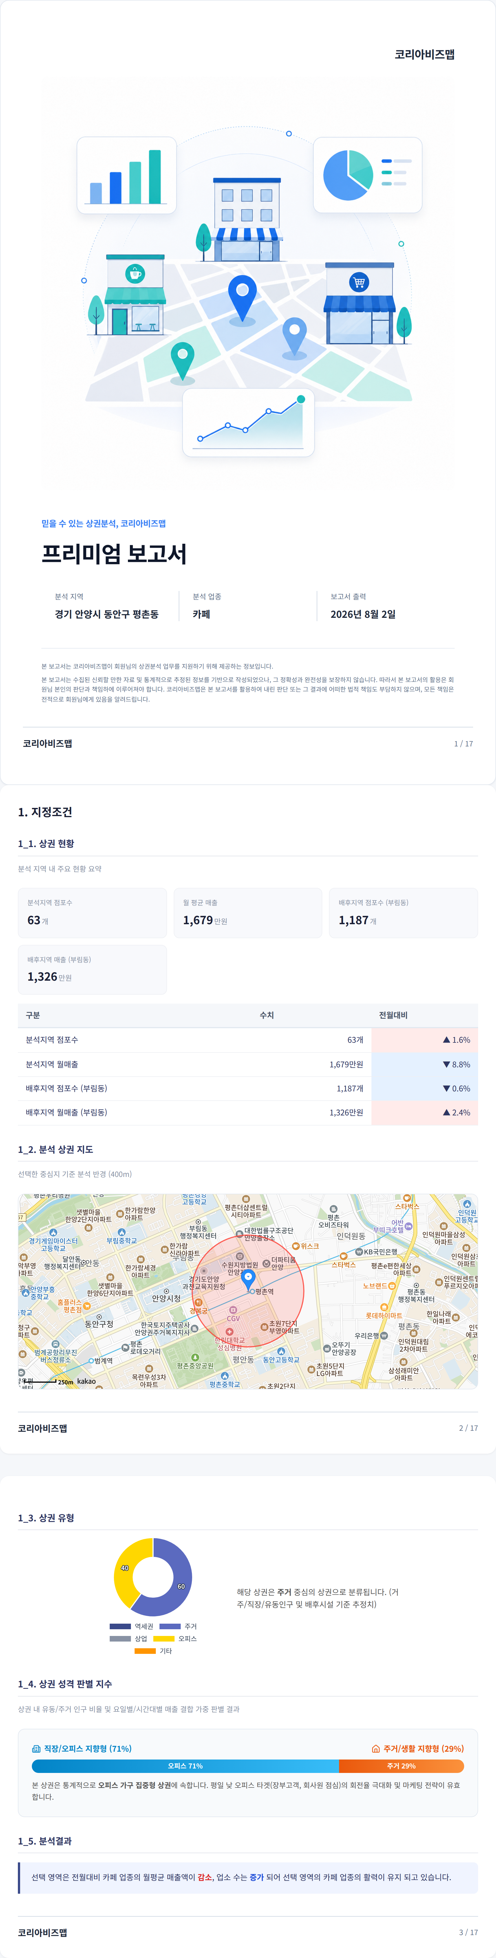Click the down triangle in 분석지역 월매출 row
The image size is (496, 1958).
point(447,1064)
